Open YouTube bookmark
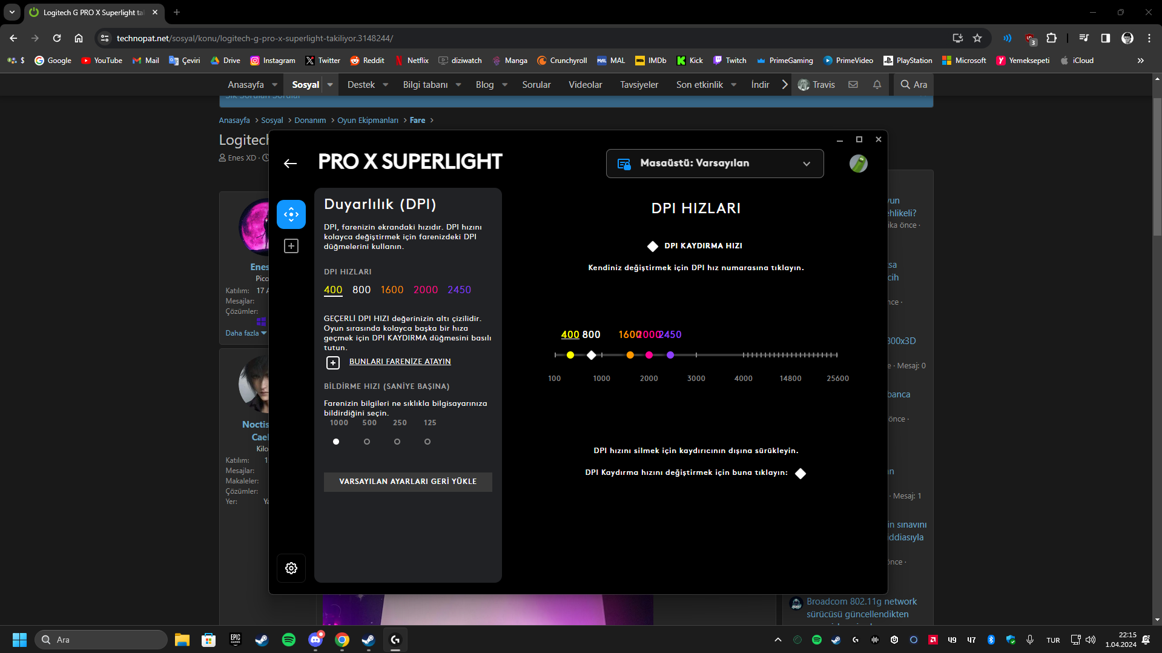Image resolution: width=1162 pixels, height=653 pixels. [102, 61]
